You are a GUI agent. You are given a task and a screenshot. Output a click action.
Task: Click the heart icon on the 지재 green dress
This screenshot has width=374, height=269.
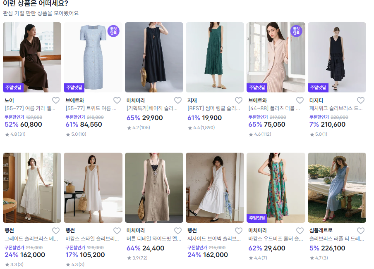239,100
